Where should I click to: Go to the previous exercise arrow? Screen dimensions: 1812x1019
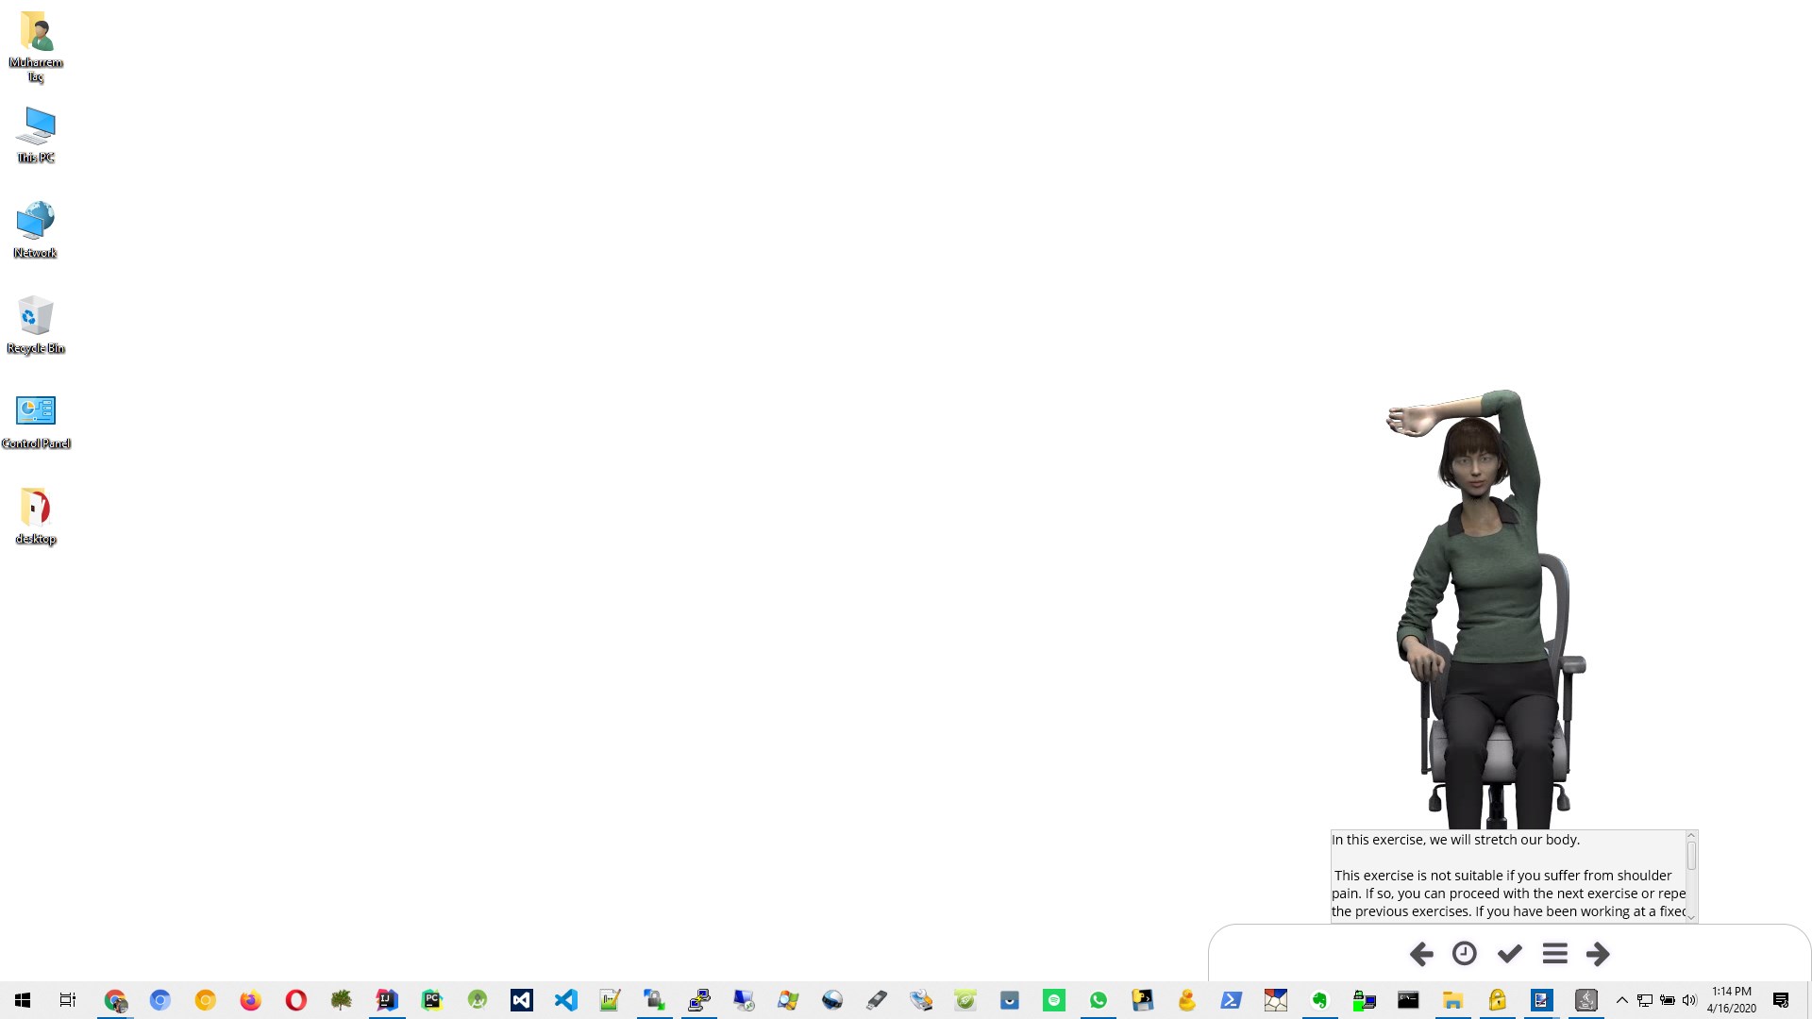pos(1421,954)
